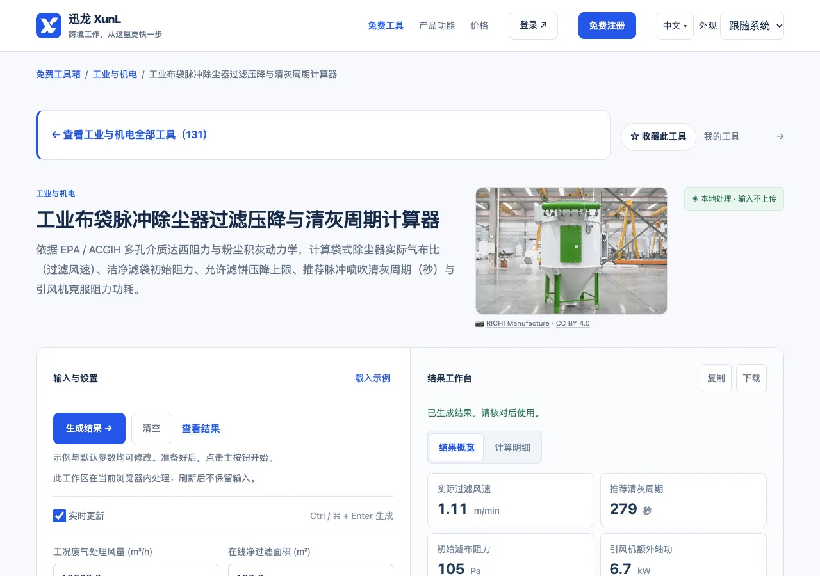Screen dimensions: 820x576
Task: Click 生成结果 to calculate
Action: click(x=89, y=428)
